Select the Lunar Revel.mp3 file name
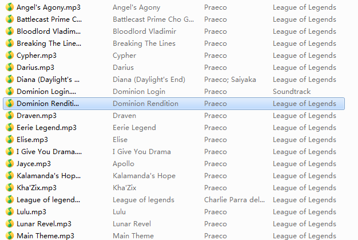Image resolution: width=358 pixels, height=240 pixels. click(x=44, y=224)
